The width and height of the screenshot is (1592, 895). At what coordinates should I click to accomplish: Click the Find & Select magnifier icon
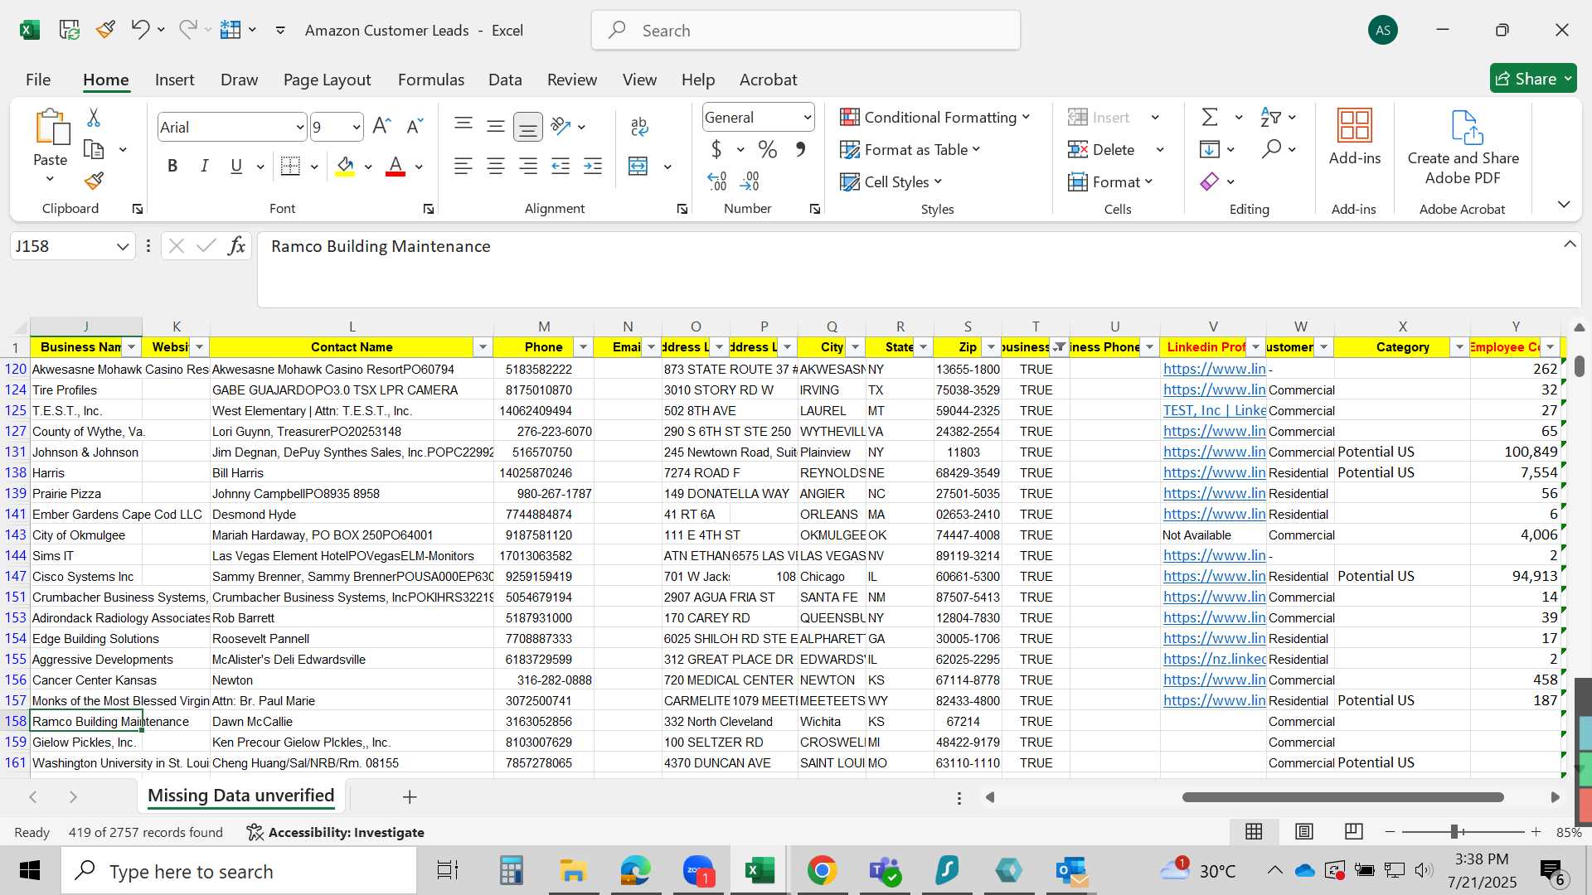tap(1270, 149)
